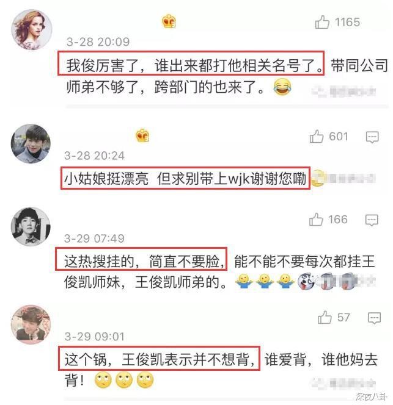Reply to the comment with 166 likes

(372, 220)
